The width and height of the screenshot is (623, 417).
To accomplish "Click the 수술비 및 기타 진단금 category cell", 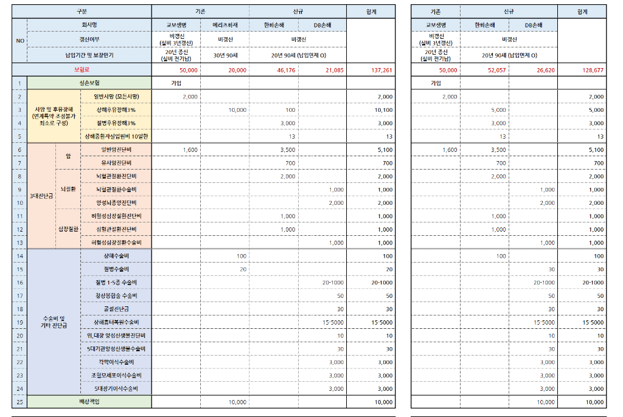I will click(54, 322).
